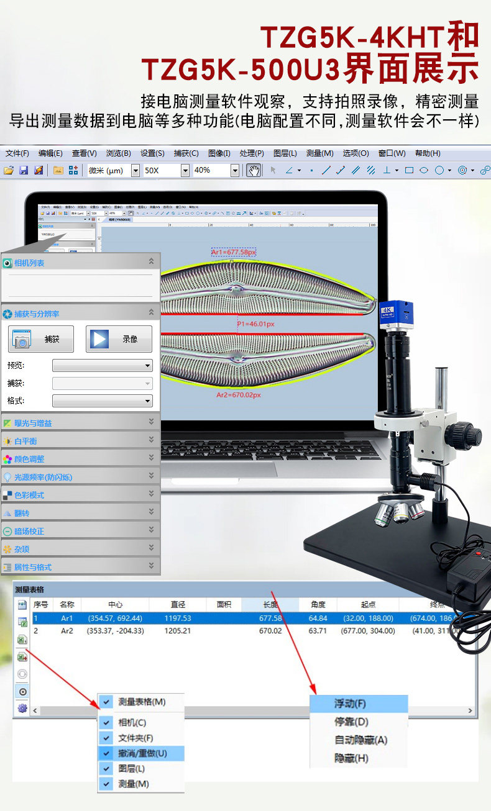Open the 格式 format dropdown
This screenshot has height=811, width=491.
coord(103,401)
